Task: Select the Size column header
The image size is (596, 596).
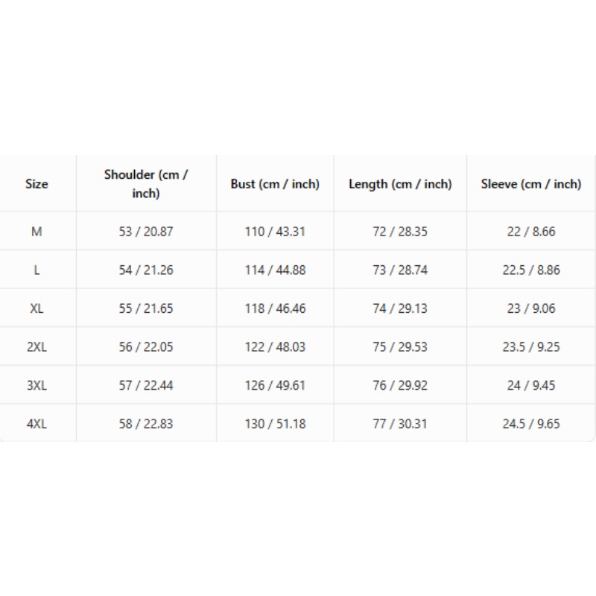Action: [x=37, y=184]
